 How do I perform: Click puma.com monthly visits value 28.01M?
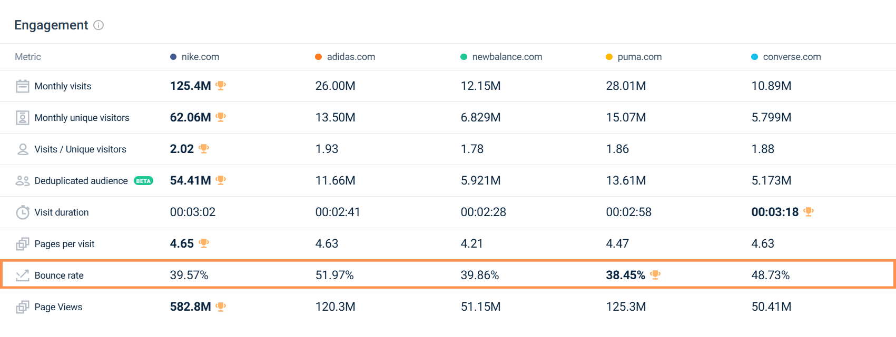tap(626, 86)
